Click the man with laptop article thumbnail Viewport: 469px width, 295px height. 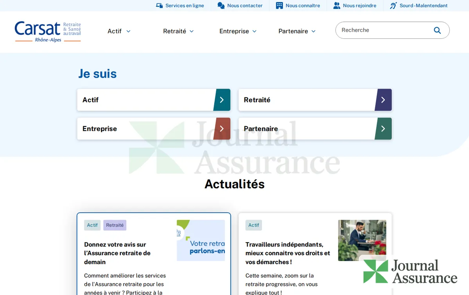pos(362,240)
